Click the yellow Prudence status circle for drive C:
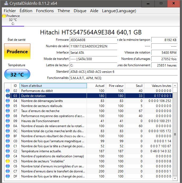 coord(4,16)
